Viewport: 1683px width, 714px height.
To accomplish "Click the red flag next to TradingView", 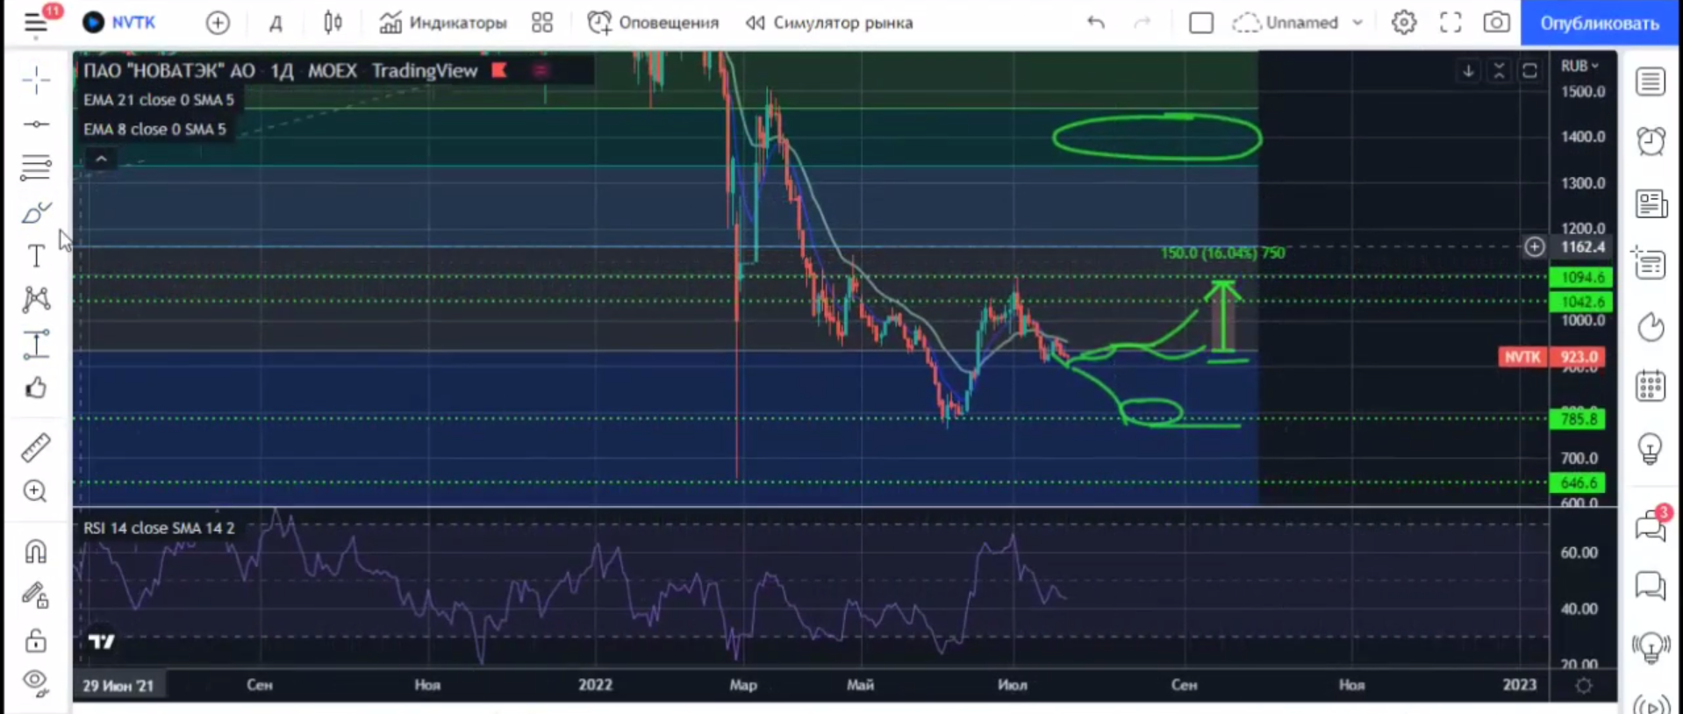I will [499, 70].
